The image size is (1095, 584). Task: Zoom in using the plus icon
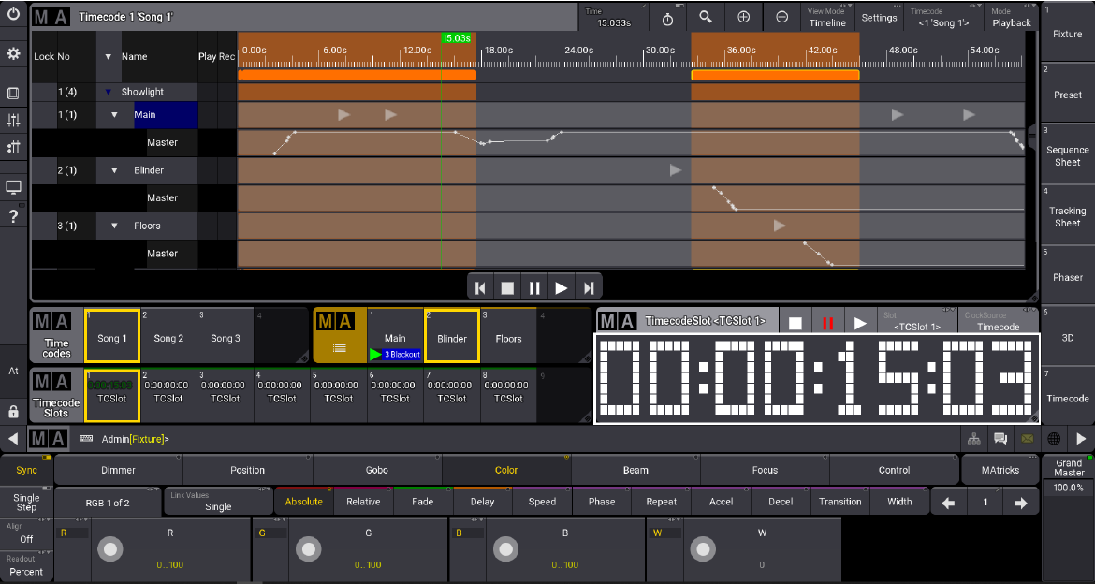741,17
